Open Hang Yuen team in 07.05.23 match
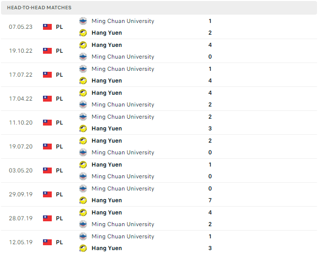The height and width of the screenshot is (254, 318). (106, 33)
